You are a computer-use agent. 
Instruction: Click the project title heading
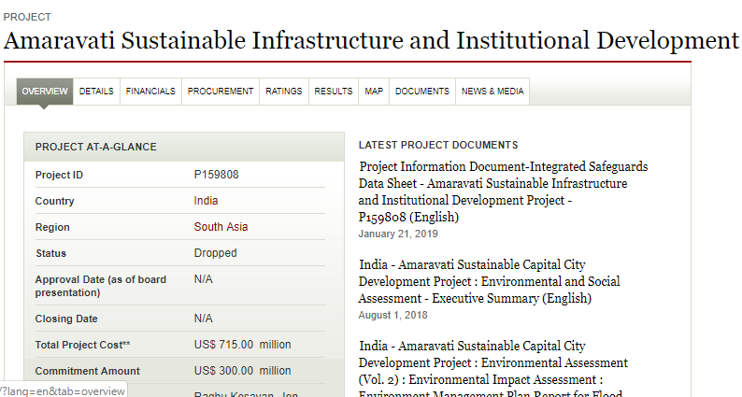pos(371,41)
